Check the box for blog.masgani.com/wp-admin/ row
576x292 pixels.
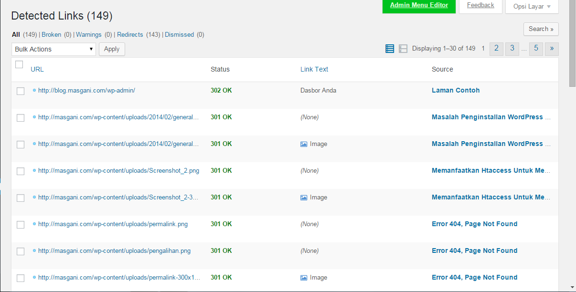pos(21,91)
